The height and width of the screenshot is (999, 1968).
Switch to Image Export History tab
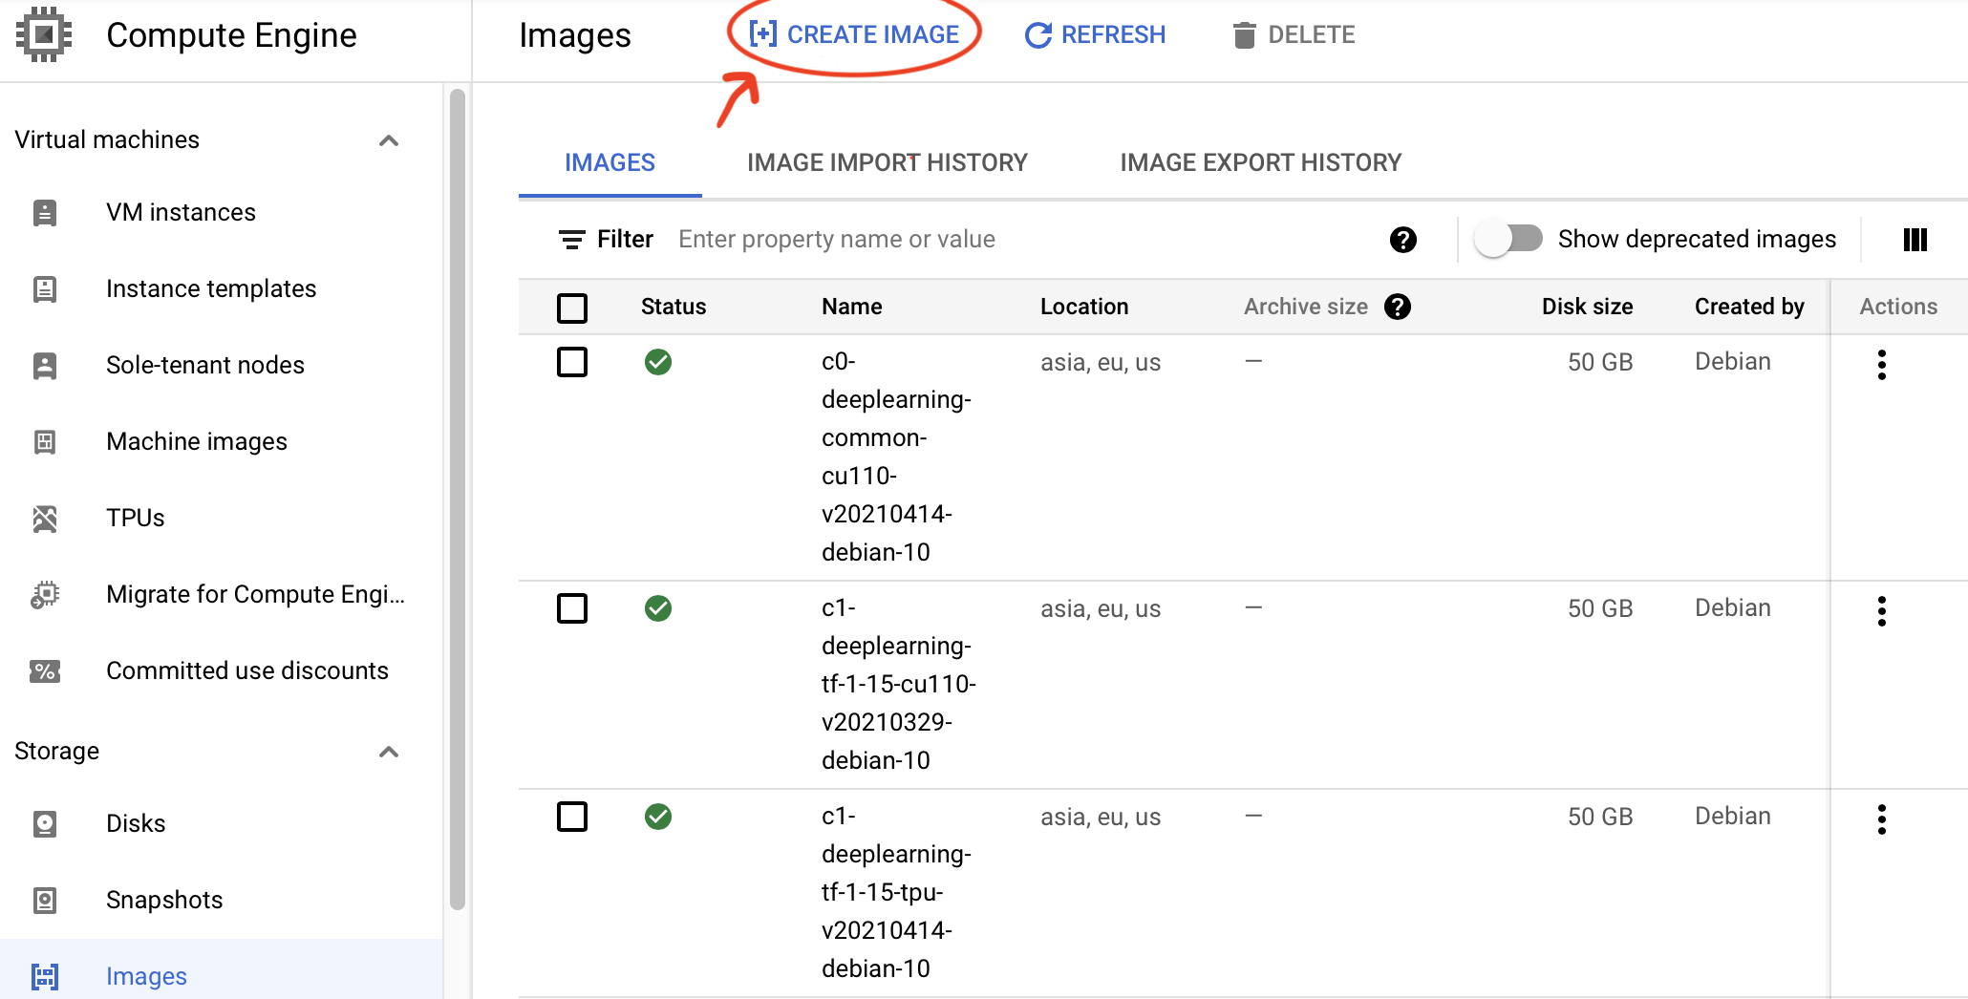(1260, 162)
